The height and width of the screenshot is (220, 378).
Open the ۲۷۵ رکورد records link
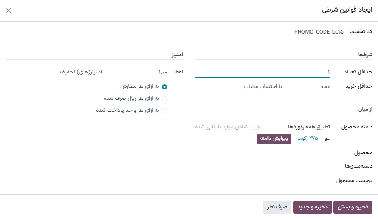(307, 138)
